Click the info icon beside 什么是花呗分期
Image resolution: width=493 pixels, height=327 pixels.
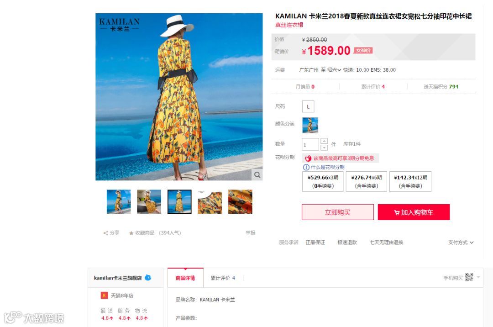click(306, 167)
